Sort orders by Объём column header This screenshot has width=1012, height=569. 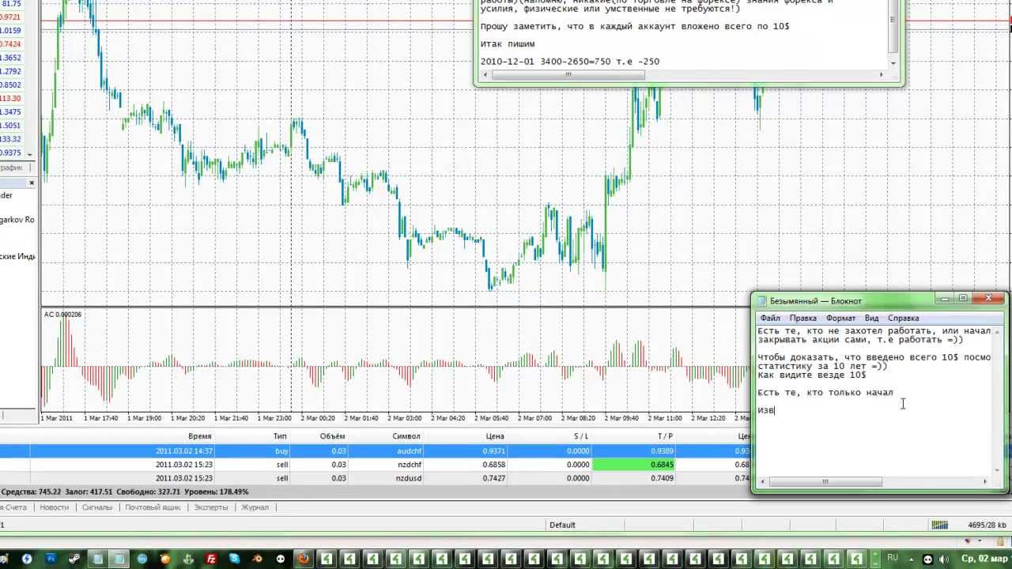click(333, 436)
